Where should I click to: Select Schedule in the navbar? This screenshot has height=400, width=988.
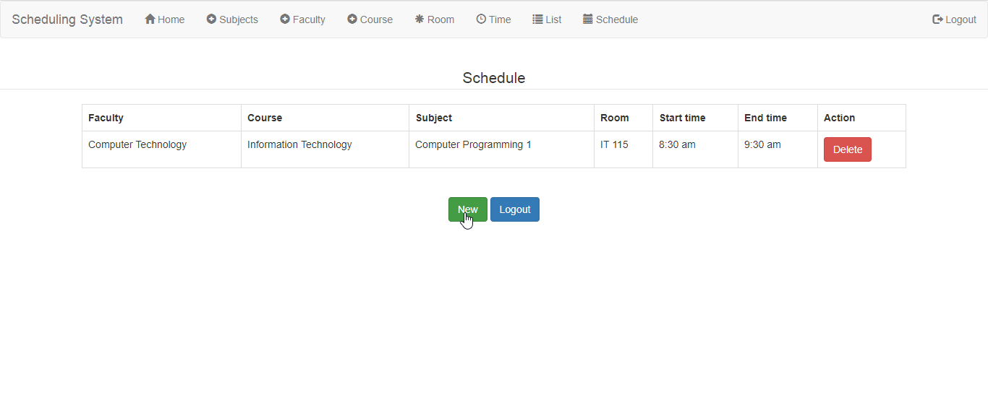point(617,19)
